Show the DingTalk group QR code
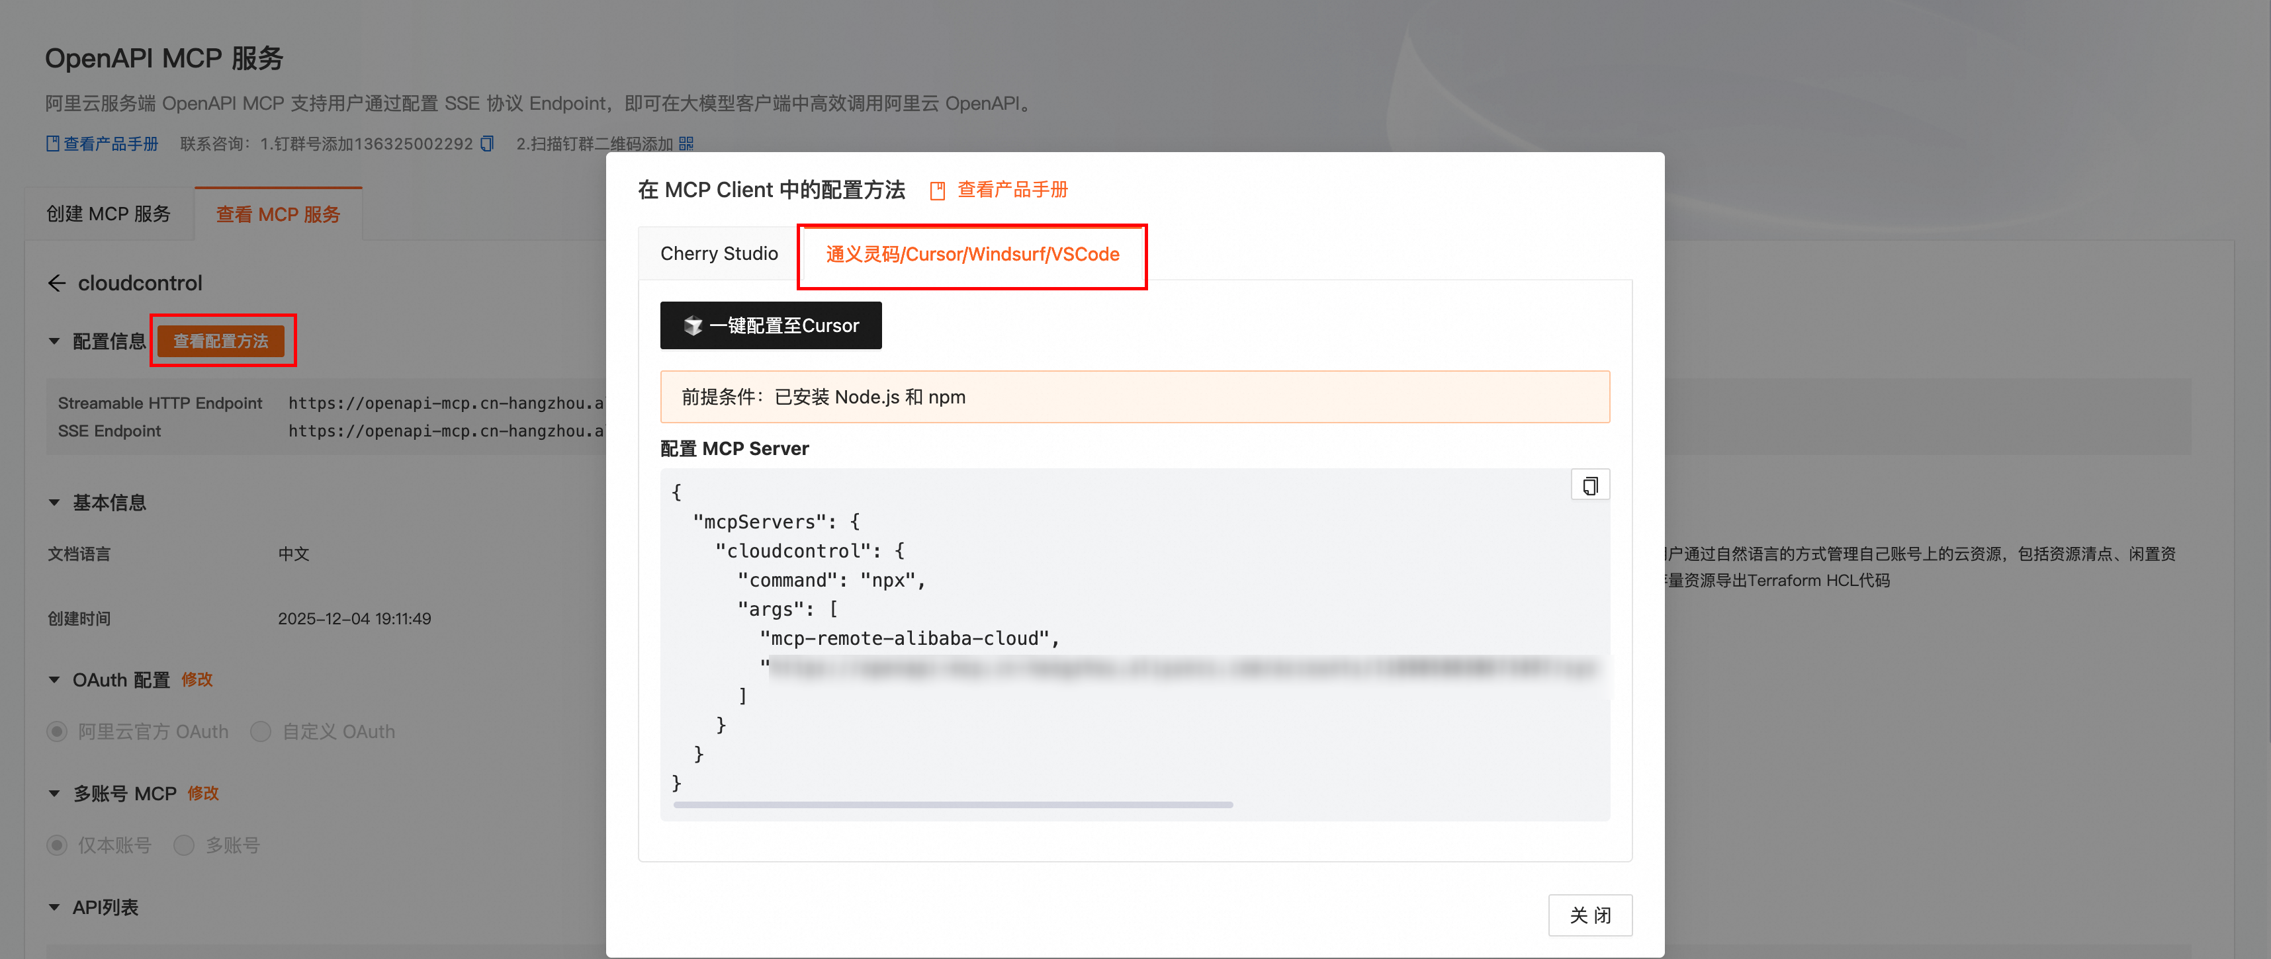The height and width of the screenshot is (959, 2271). 687,144
